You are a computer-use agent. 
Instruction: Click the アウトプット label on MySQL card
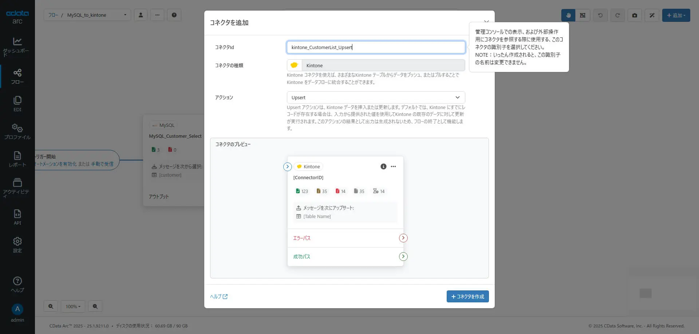[x=159, y=196]
